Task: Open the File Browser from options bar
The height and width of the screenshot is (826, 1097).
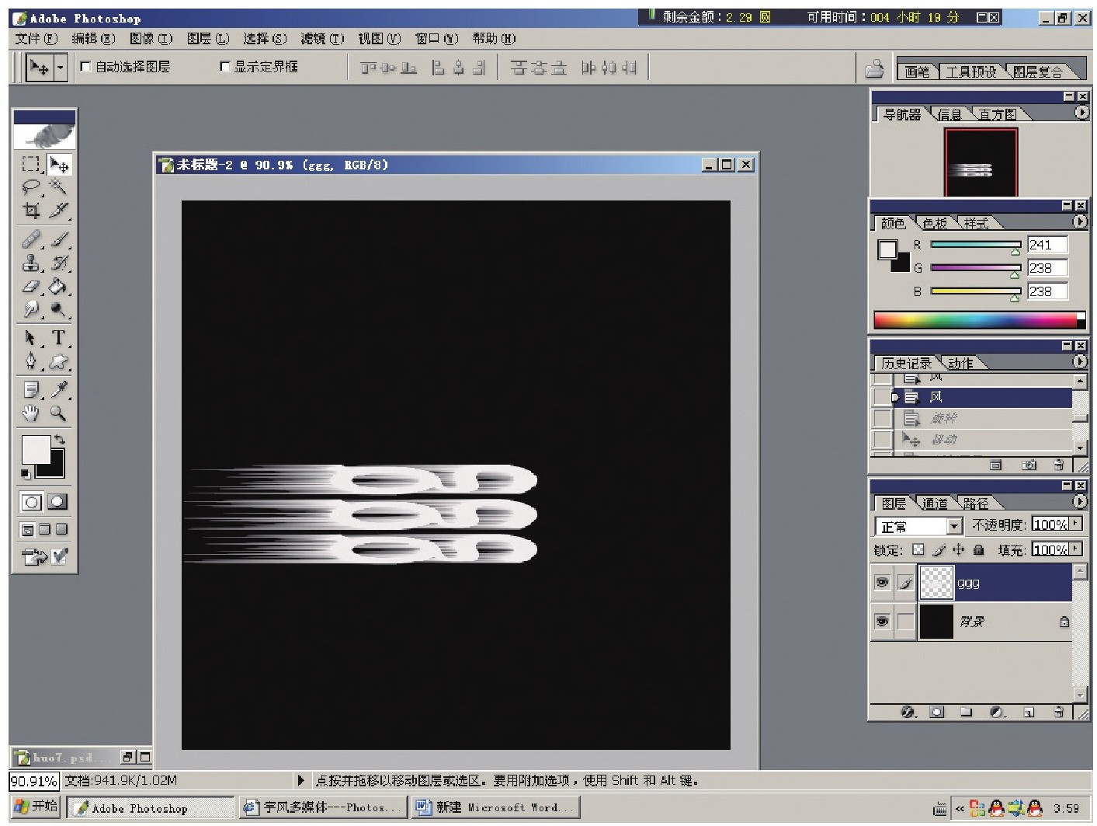Action: (874, 69)
